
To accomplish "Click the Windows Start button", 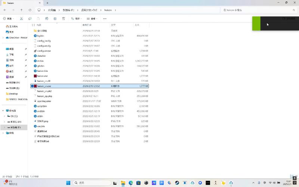I will click(68, 183).
